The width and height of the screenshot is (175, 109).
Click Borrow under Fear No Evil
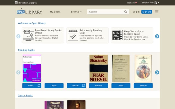(x=99, y=86)
